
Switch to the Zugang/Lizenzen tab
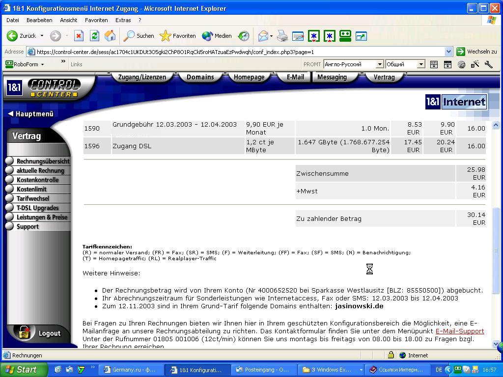[142, 77]
